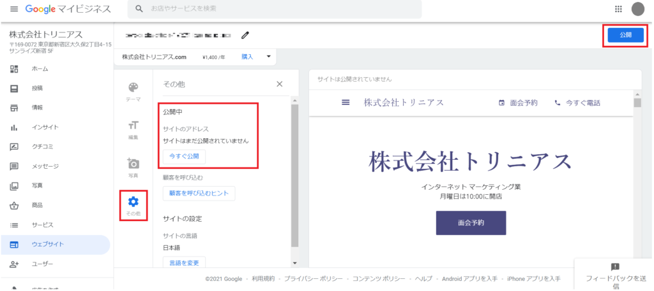This screenshot has height=291, width=654.
Task: Click the preview pane scrollbar
Action: click(637, 103)
